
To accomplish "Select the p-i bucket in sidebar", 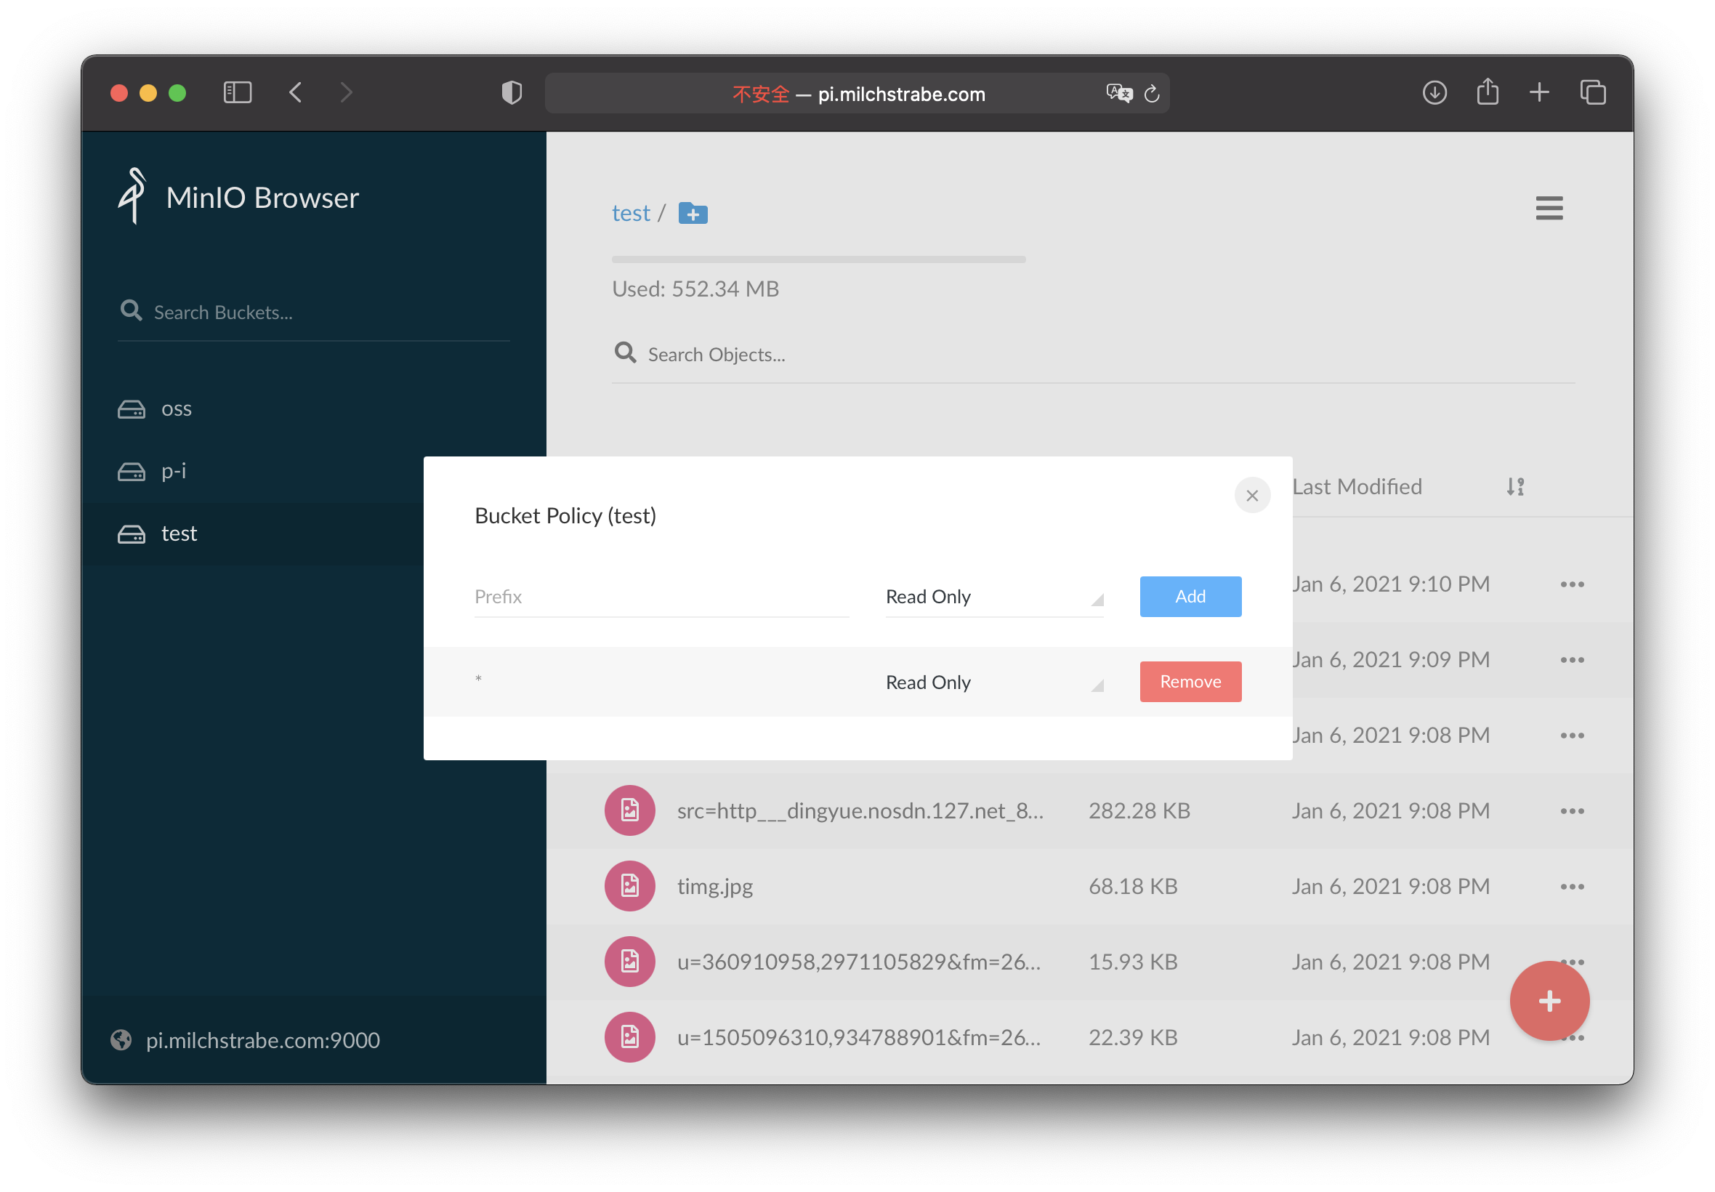I will click(x=173, y=471).
